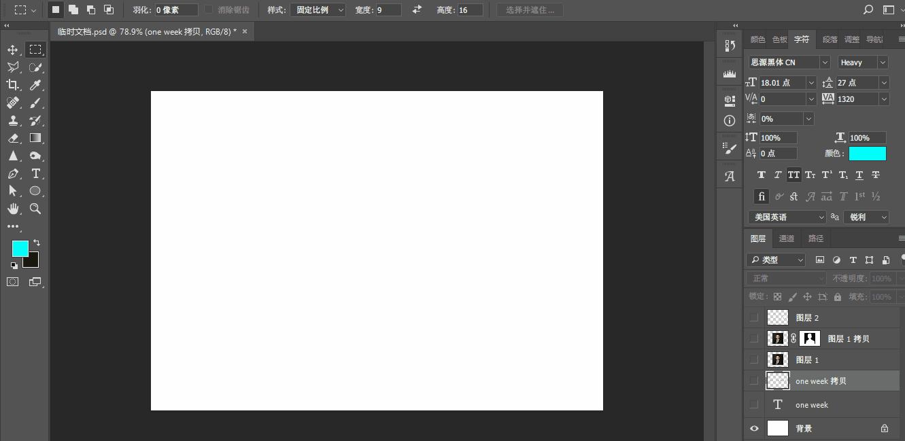Viewport: 905px width, 441px height.
Task: Toggle Underline text style
Action: 859,175
